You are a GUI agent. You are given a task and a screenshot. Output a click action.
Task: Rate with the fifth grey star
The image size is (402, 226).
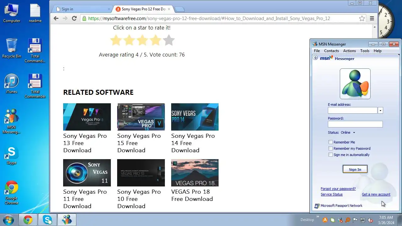pyautogui.click(x=169, y=40)
